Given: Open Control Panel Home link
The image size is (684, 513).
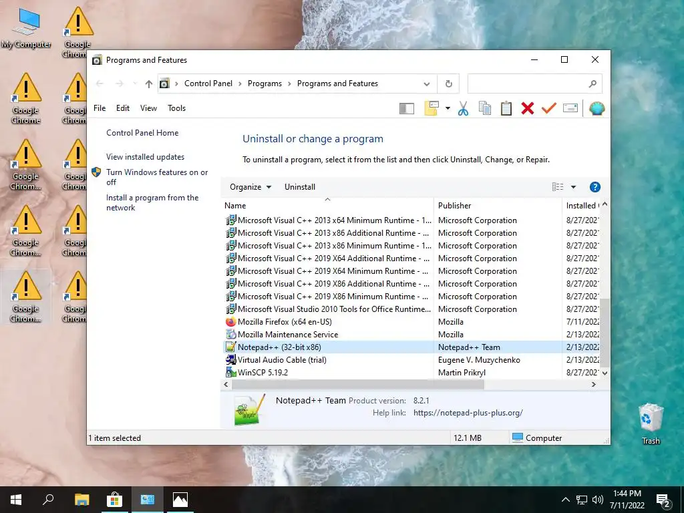Looking at the screenshot, I should point(142,133).
